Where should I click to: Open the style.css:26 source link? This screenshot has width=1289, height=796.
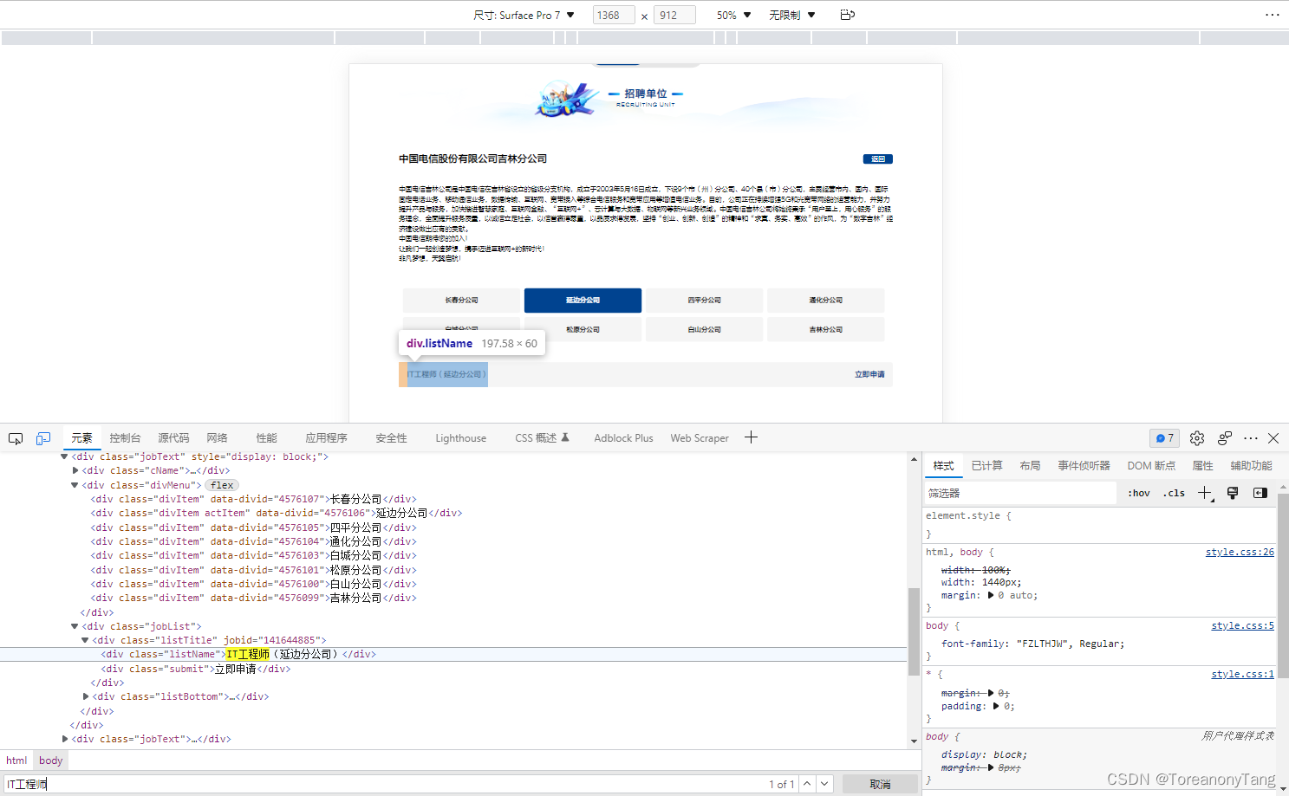pos(1240,552)
